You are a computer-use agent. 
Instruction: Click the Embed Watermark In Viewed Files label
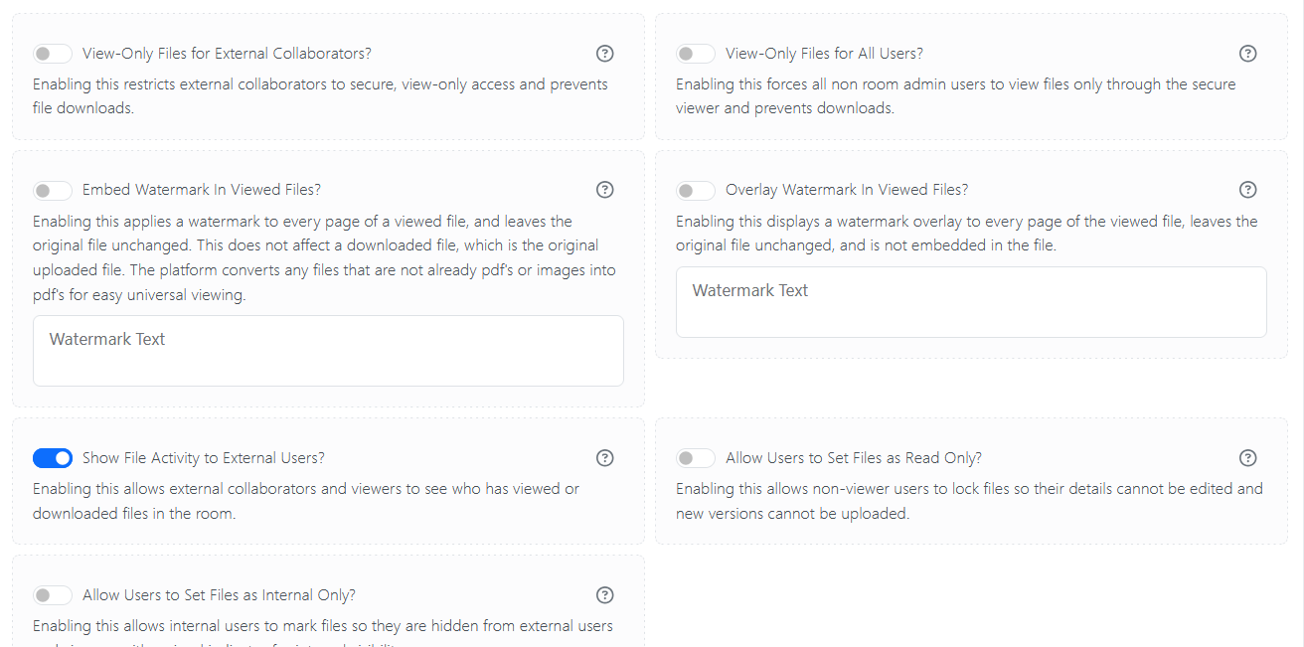(x=202, y=190)
